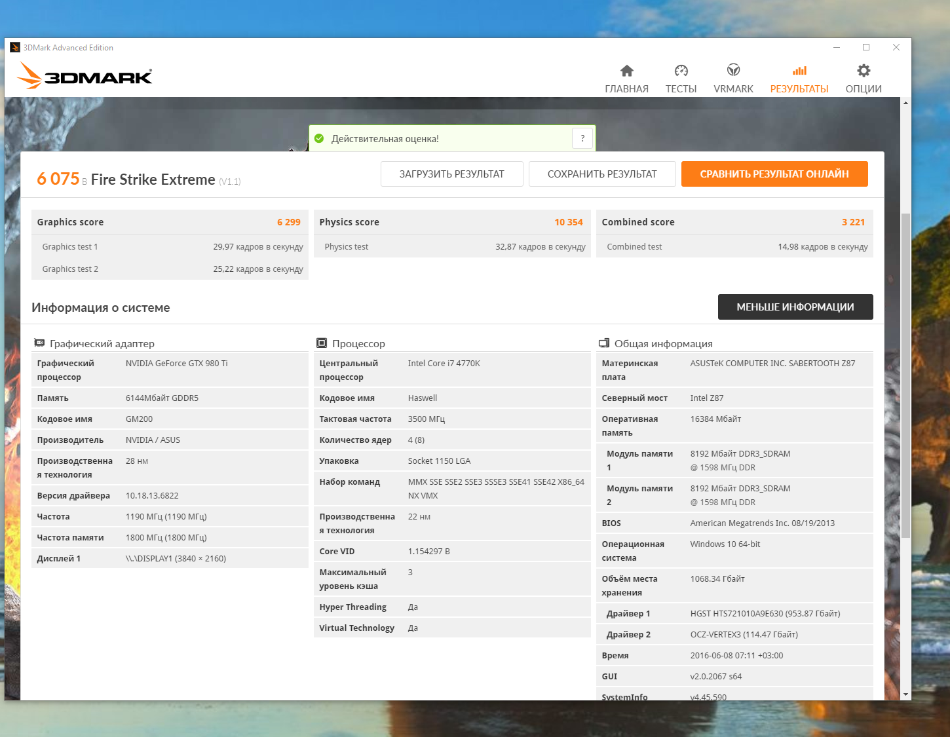The image size is (950, 737).
Task: Click the 16384 Мбайт RAM value
Action: point(716,419)
